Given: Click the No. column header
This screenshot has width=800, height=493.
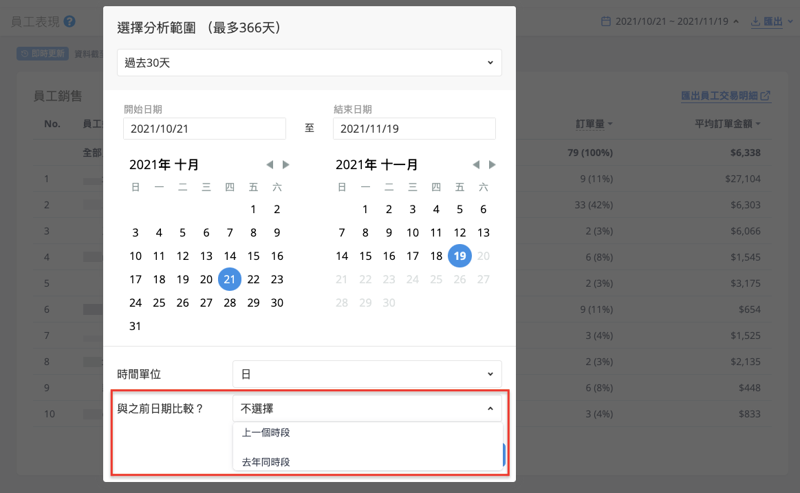Looking at the screenshot, I should point(52,124).
